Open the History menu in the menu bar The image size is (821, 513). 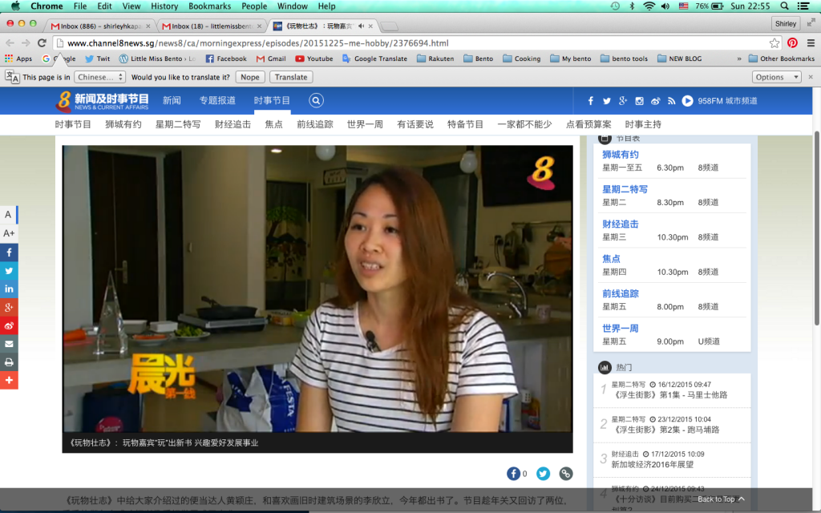click(164, 6)
